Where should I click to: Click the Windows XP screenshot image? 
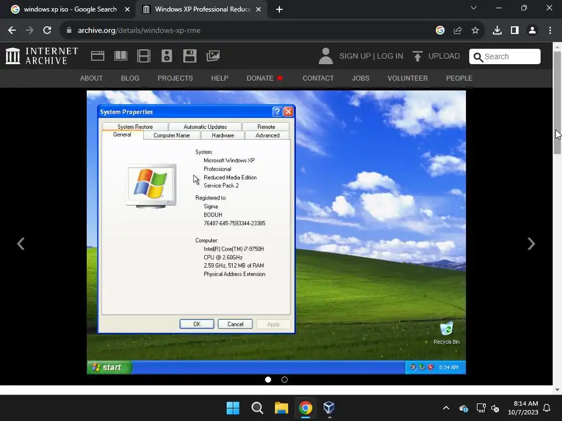(x=277, y=232)
